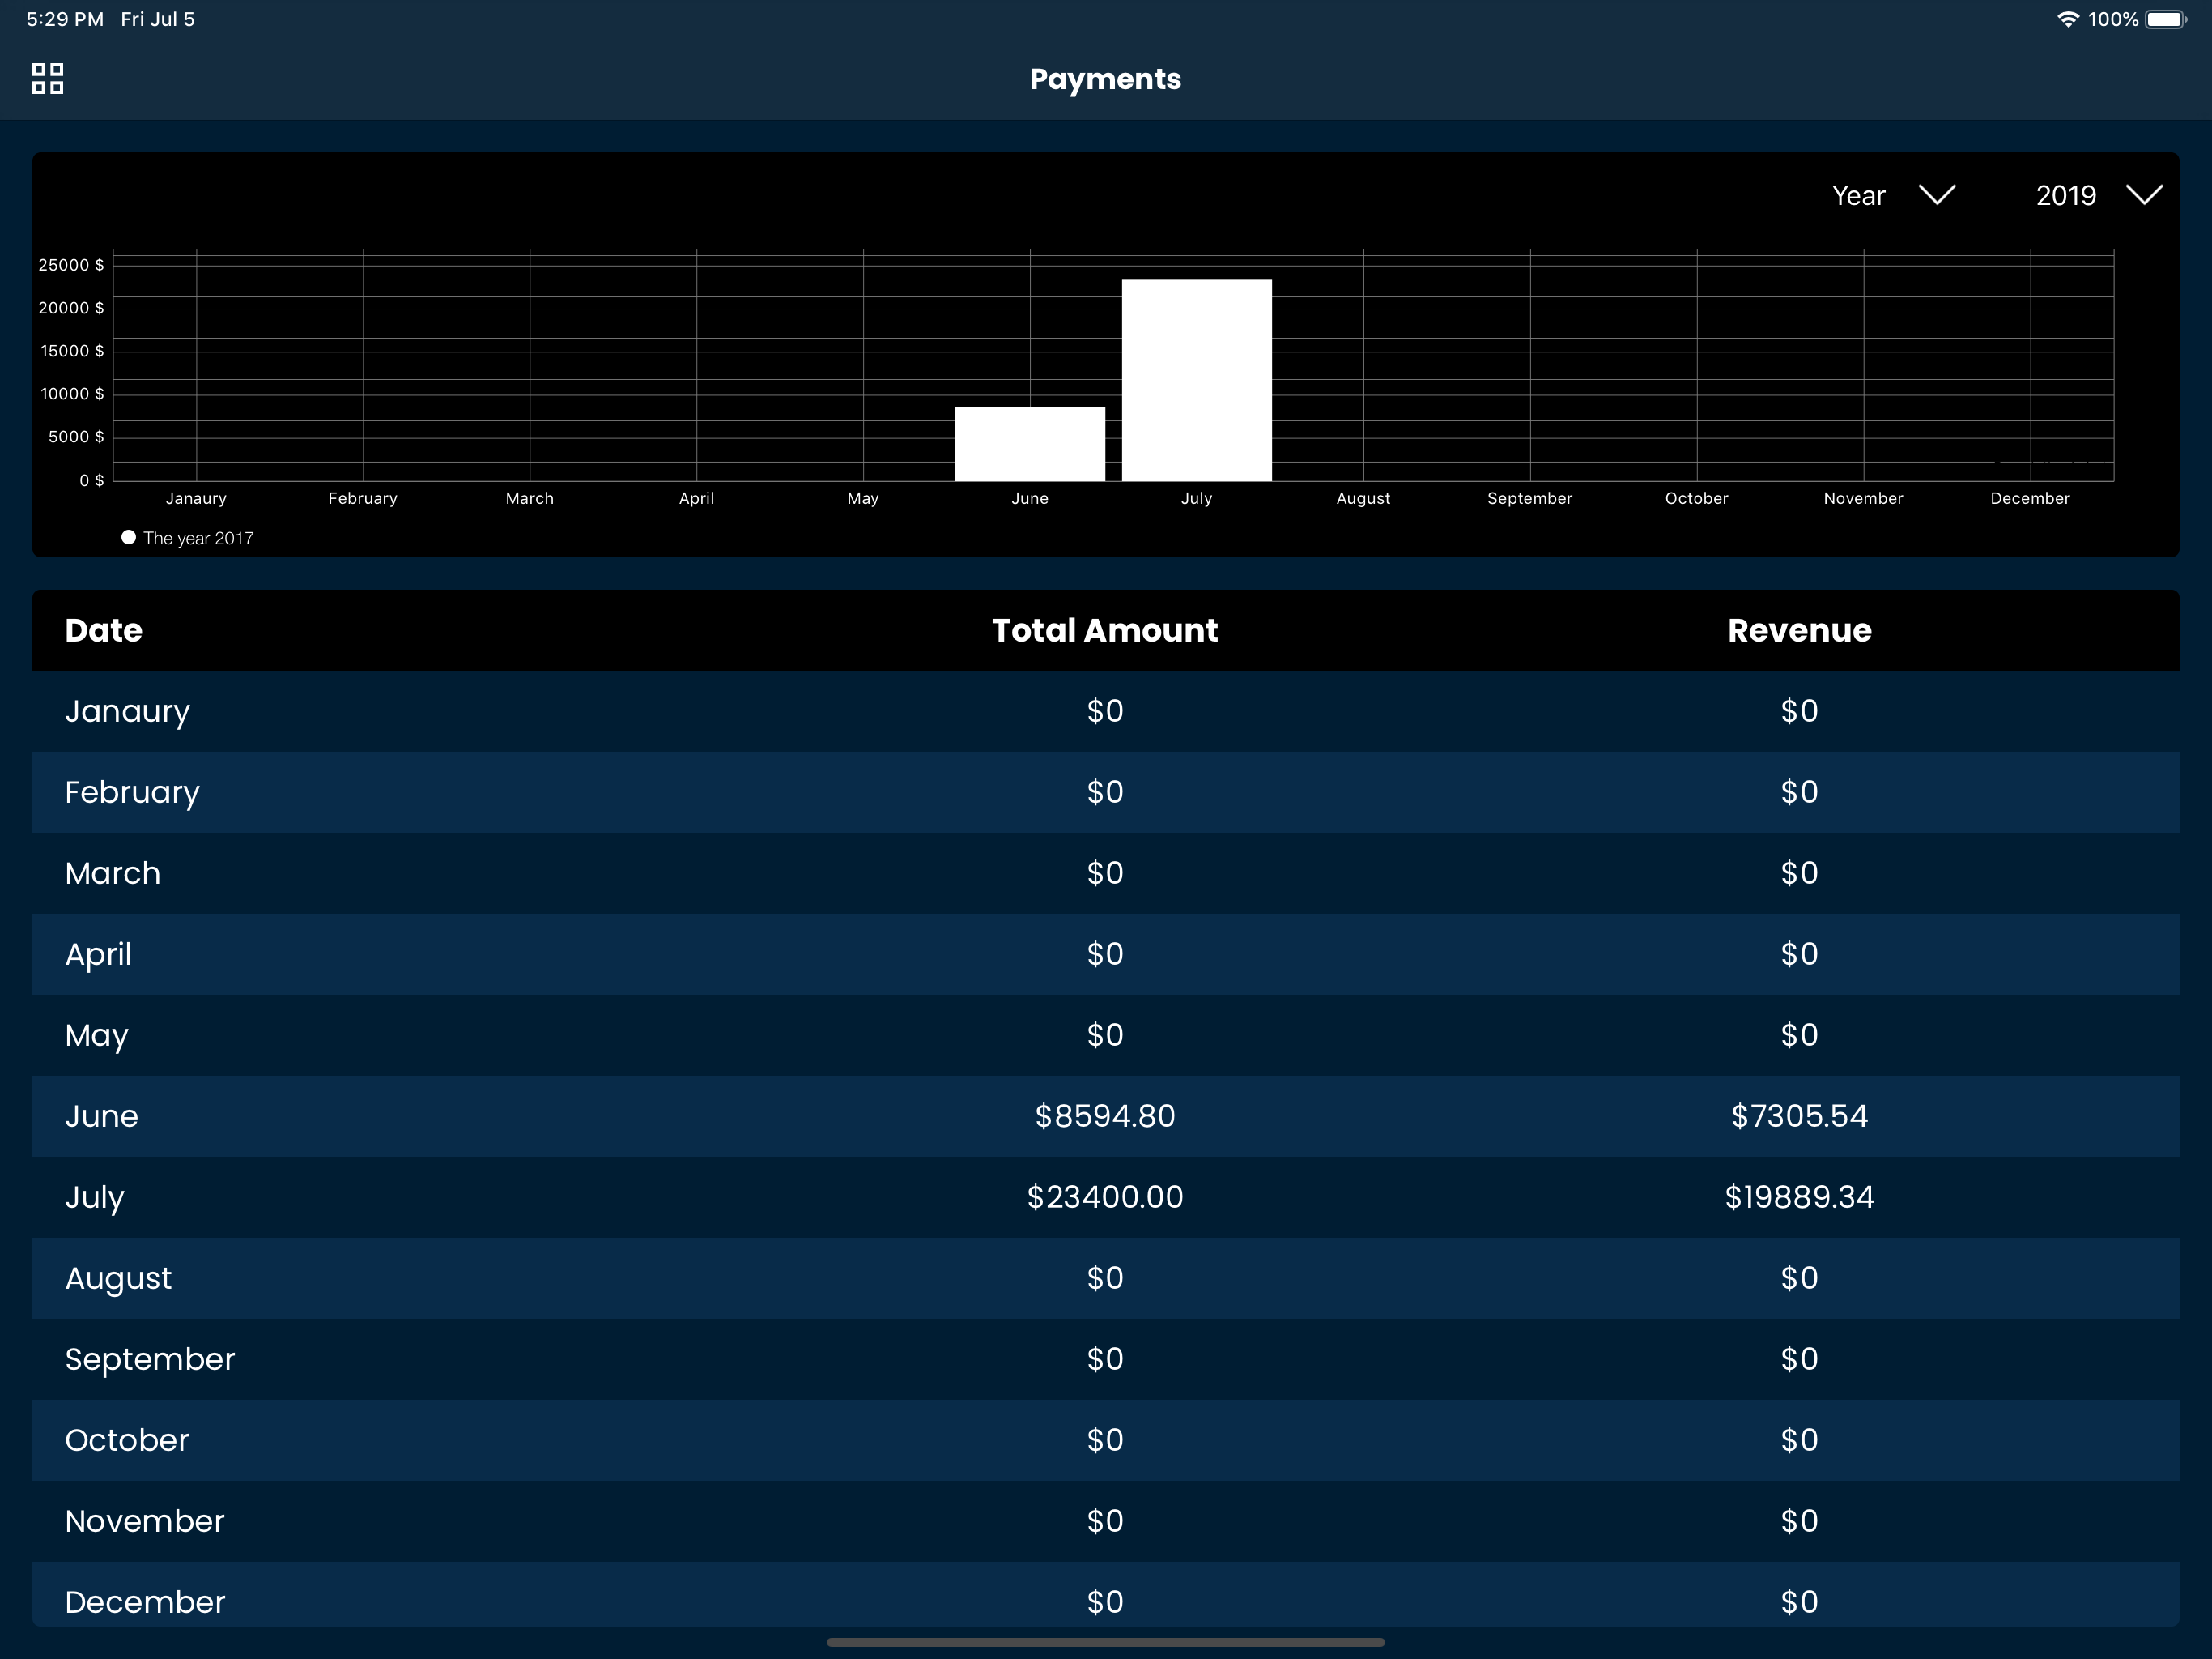Tap the battery status icon
This screenshot has width=2212, height=1659.
click(2164, 19)
